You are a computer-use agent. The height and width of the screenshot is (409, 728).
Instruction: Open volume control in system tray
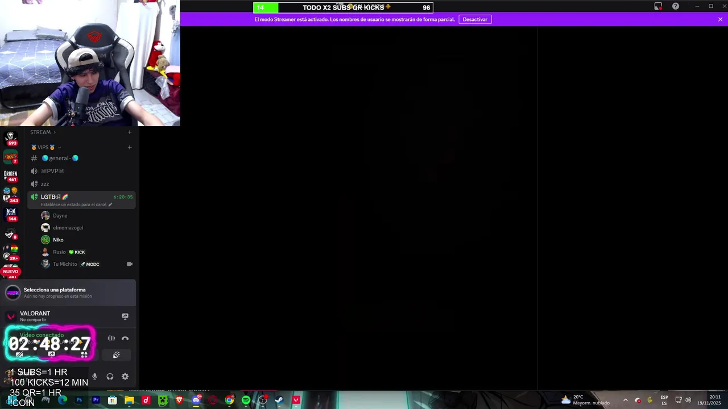point(688,400)
